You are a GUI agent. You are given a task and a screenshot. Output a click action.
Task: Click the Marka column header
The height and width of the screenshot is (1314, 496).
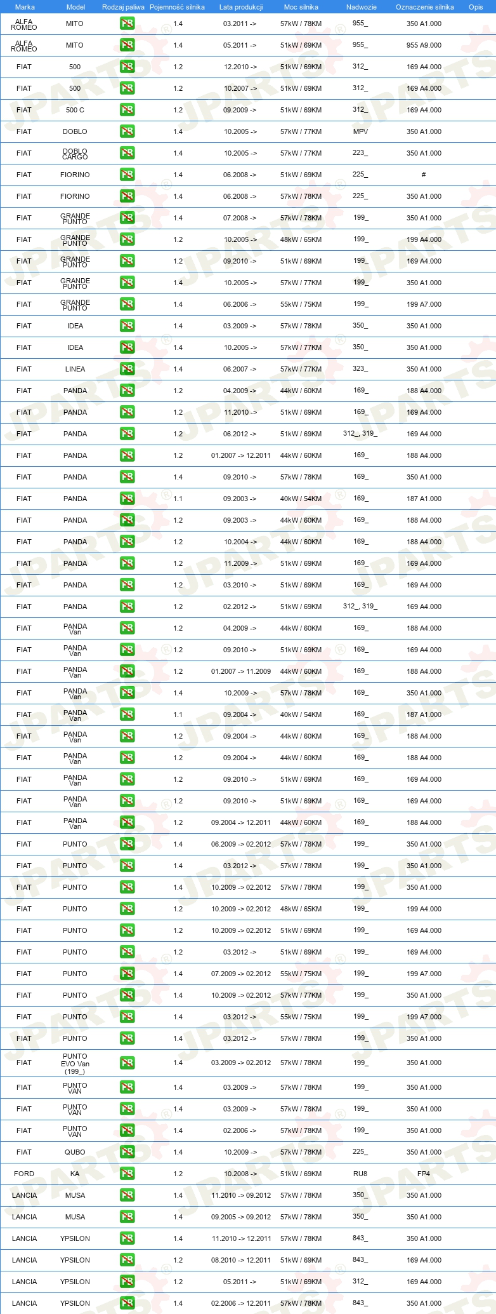25,7
